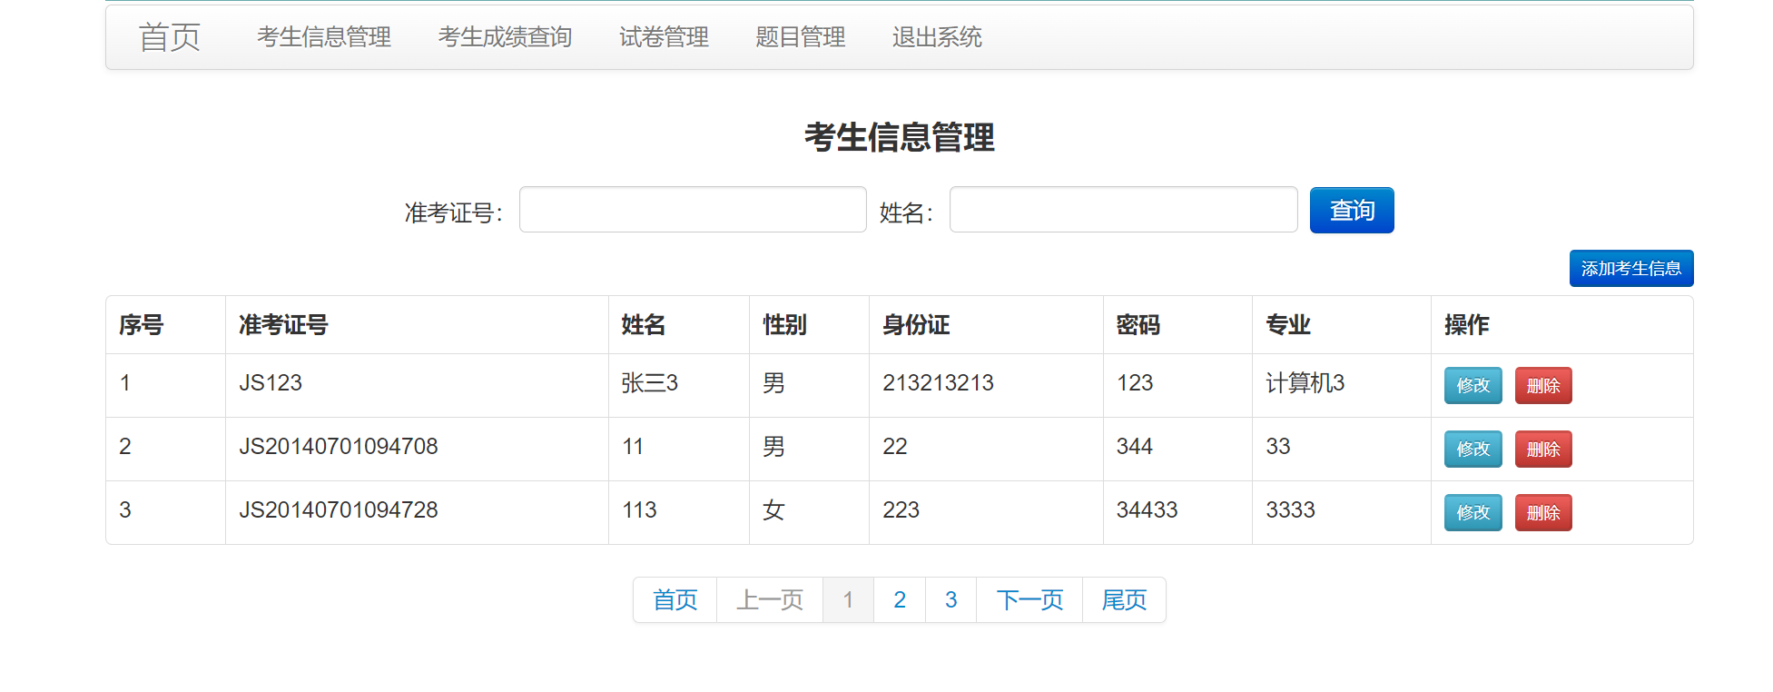Click 修改 for student JS123
This screenshot has height=692, width=1773.
point(1473,386)
